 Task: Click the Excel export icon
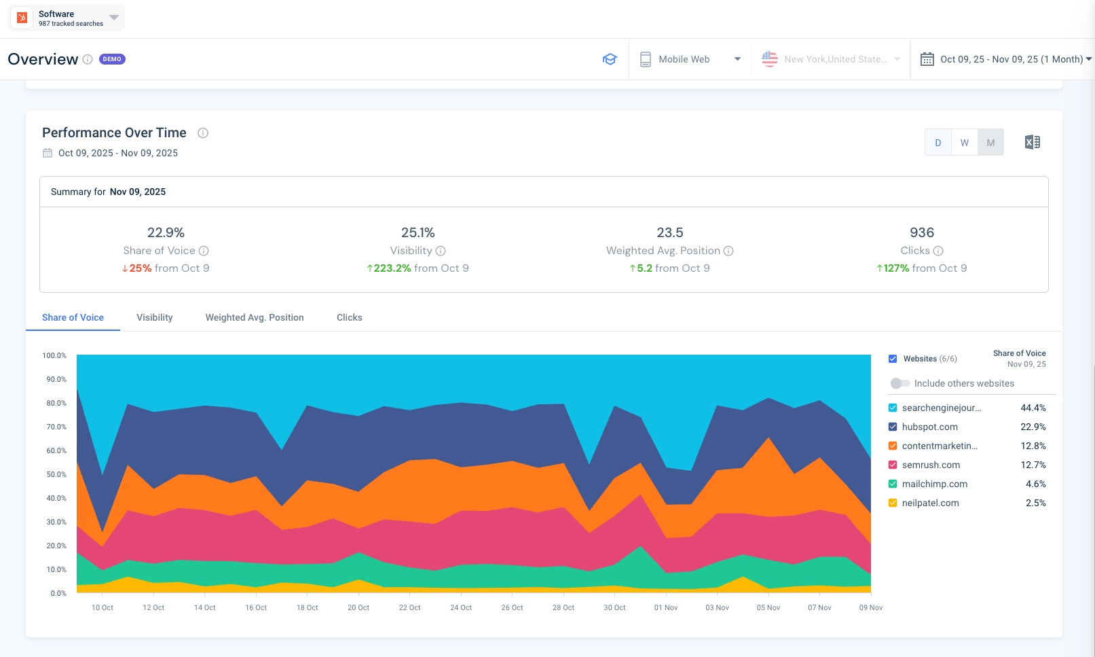click(1032, 142)
